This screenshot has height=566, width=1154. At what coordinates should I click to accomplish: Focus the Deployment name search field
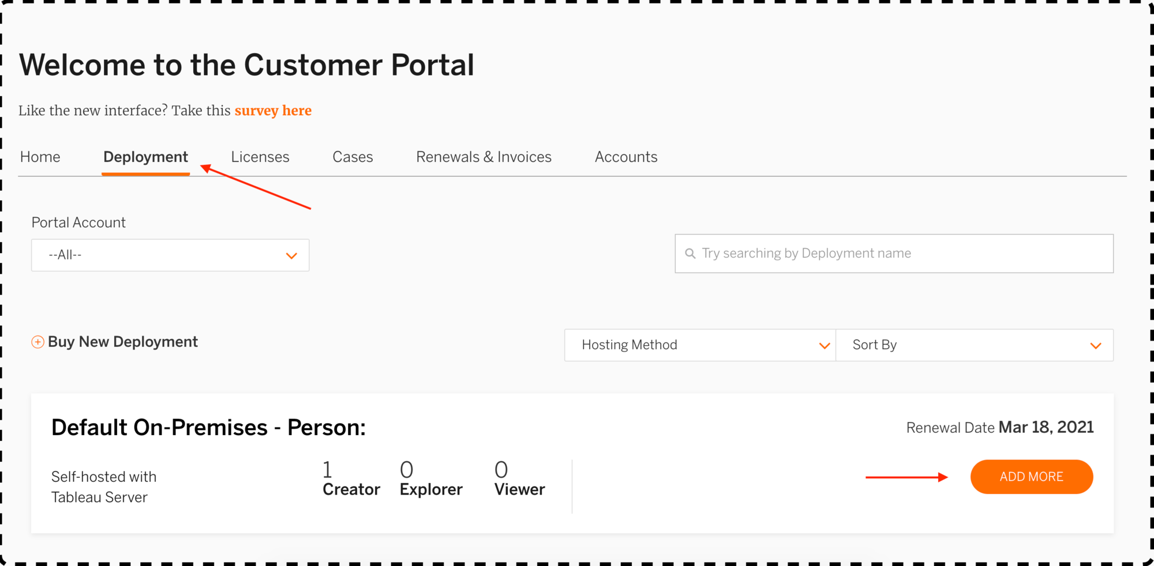900,254
